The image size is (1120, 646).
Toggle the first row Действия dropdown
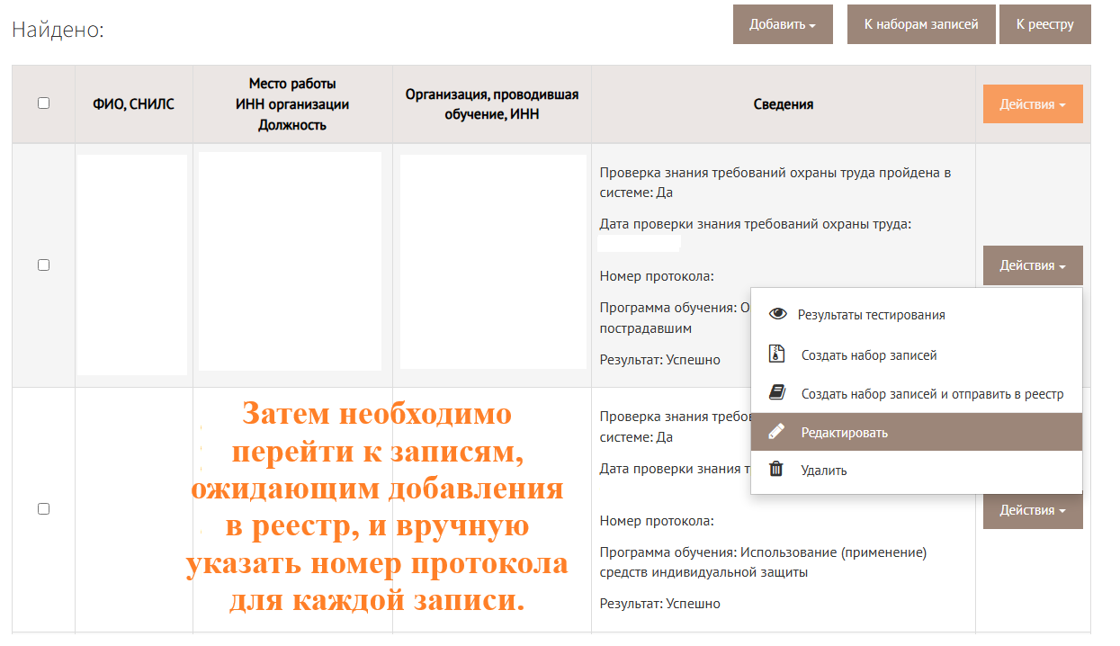click(1033, 265)
